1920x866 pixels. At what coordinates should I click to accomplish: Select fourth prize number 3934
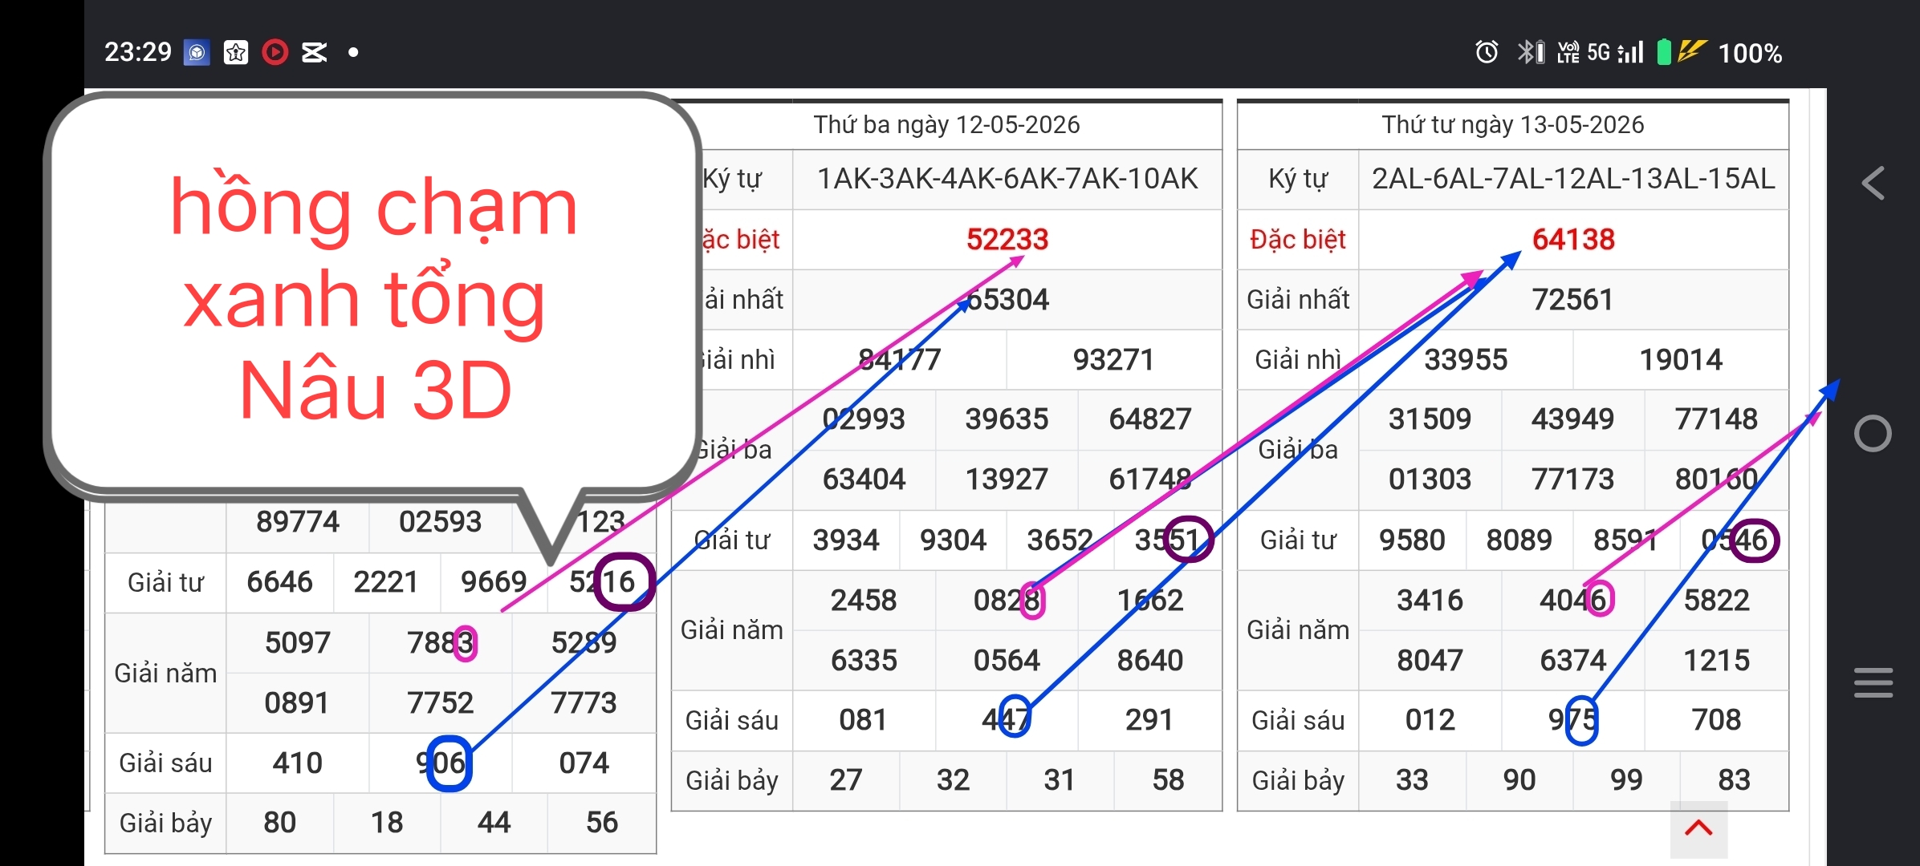pyautogui.click(x=846, y=540)
